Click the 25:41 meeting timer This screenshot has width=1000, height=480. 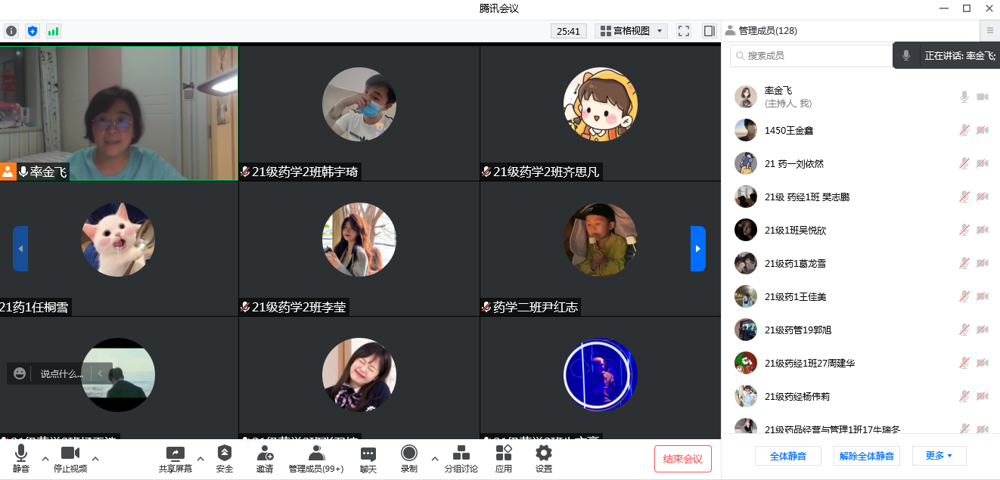click(x=568, y=31)
